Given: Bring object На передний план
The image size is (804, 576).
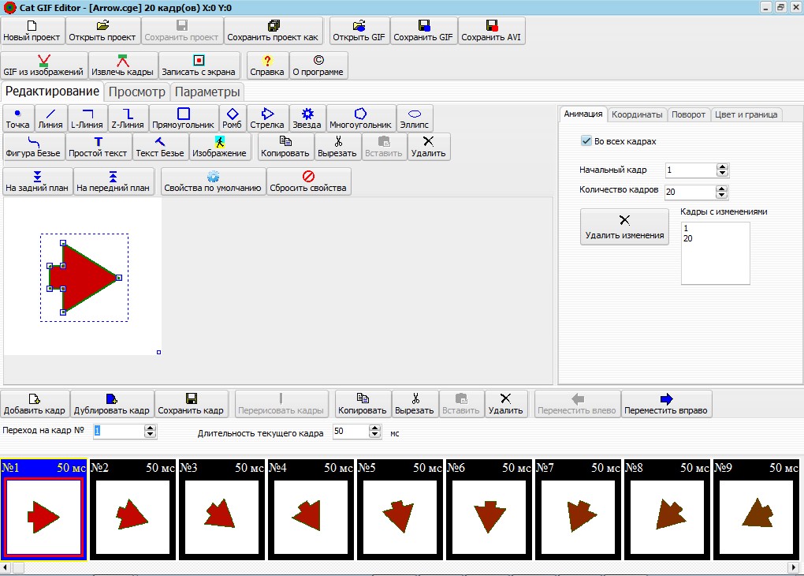Looking at the screenshot, I should [114, 181].
